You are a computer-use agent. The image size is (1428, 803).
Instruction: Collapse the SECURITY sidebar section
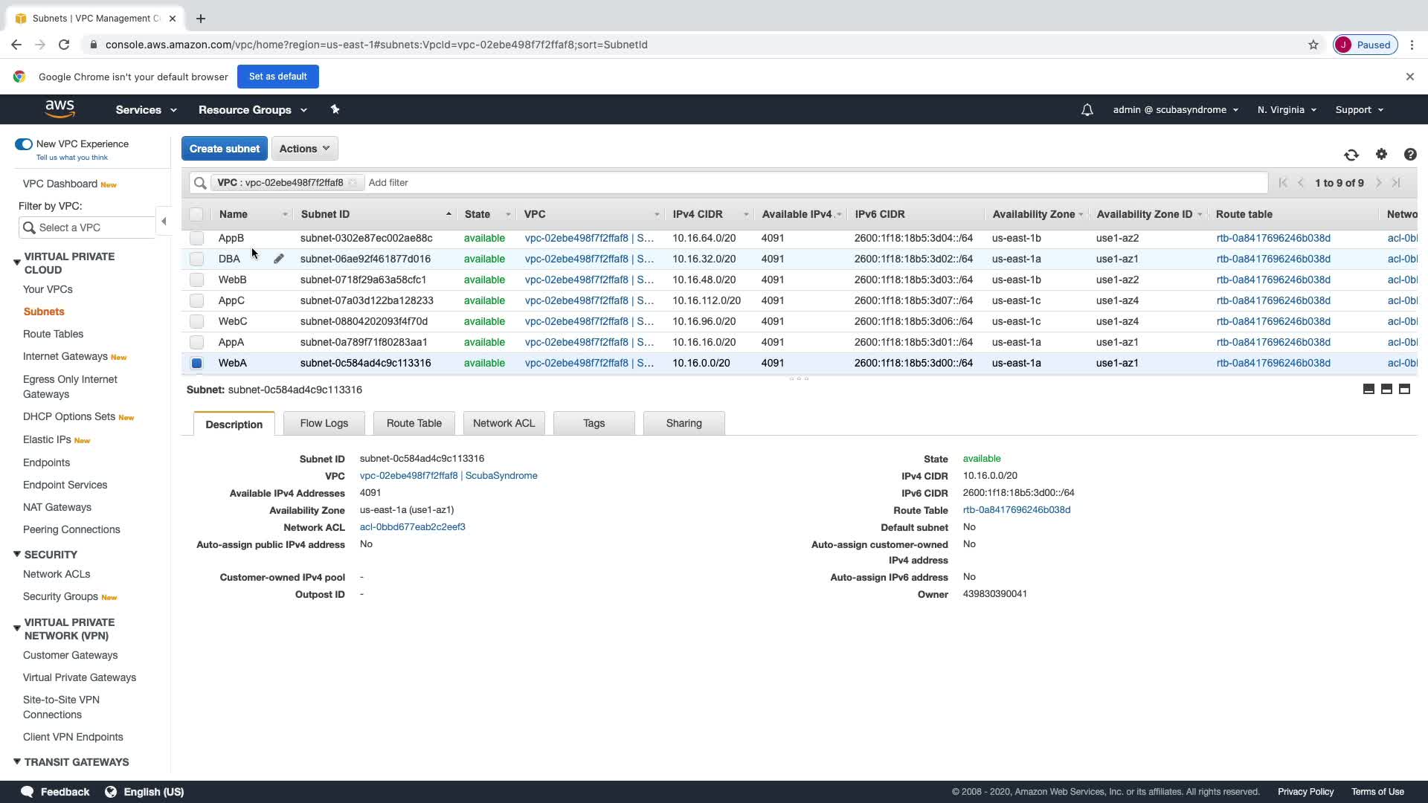pos(17,554)
